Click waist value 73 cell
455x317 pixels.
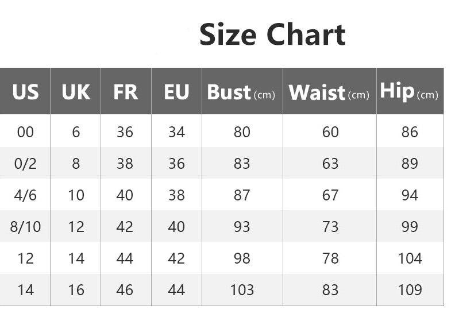(330, 227)
